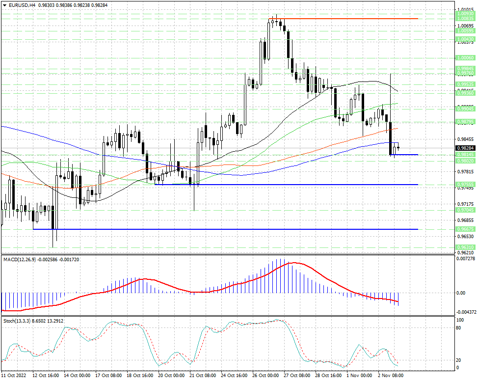Click the MACD scale value -0.004372
The height and width of the screenshot is (381, 477).
[466, 312]
